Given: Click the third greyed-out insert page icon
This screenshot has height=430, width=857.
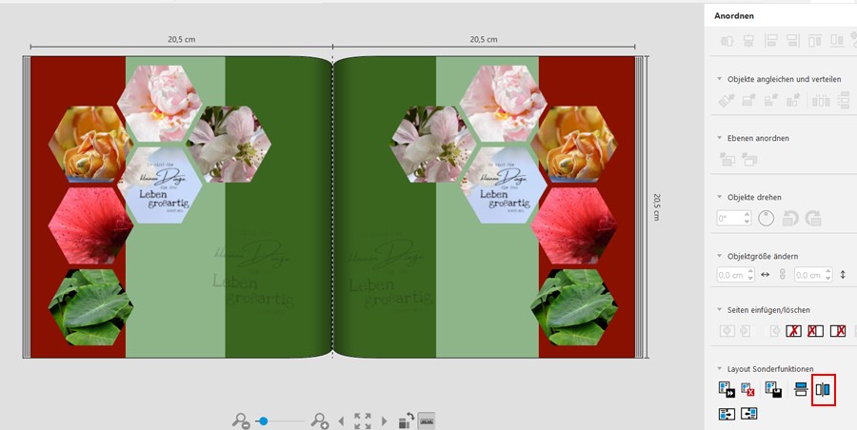Looking at the screenshot, I should [774, 330].
